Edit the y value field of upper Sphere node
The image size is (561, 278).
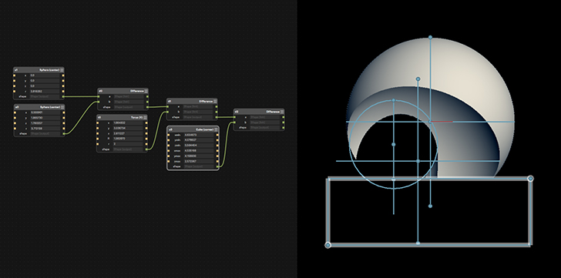pos(45,81)
